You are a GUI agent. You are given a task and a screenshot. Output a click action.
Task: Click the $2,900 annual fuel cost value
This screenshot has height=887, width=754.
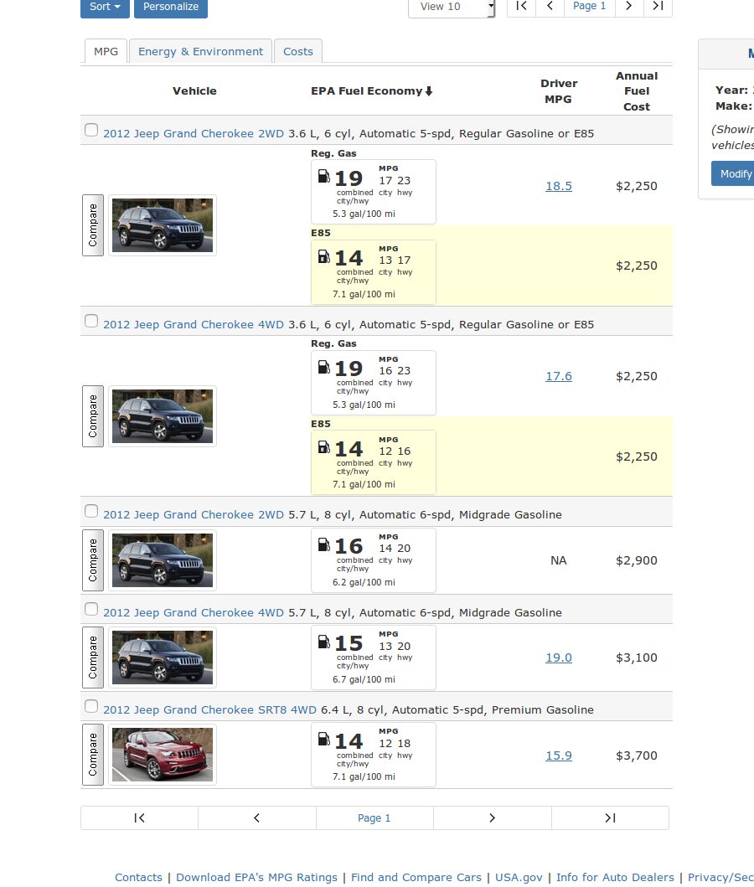pyautogui.click(x=637, y=560)
